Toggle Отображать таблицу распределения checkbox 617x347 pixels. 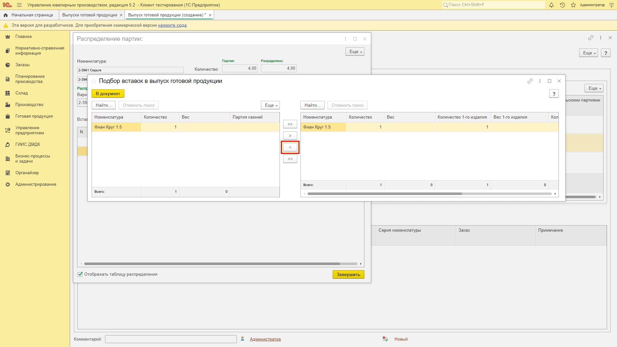[80, 274]
